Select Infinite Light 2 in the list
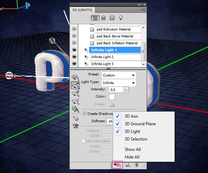Viewport: 208px width, 173px height. (102, 57)
